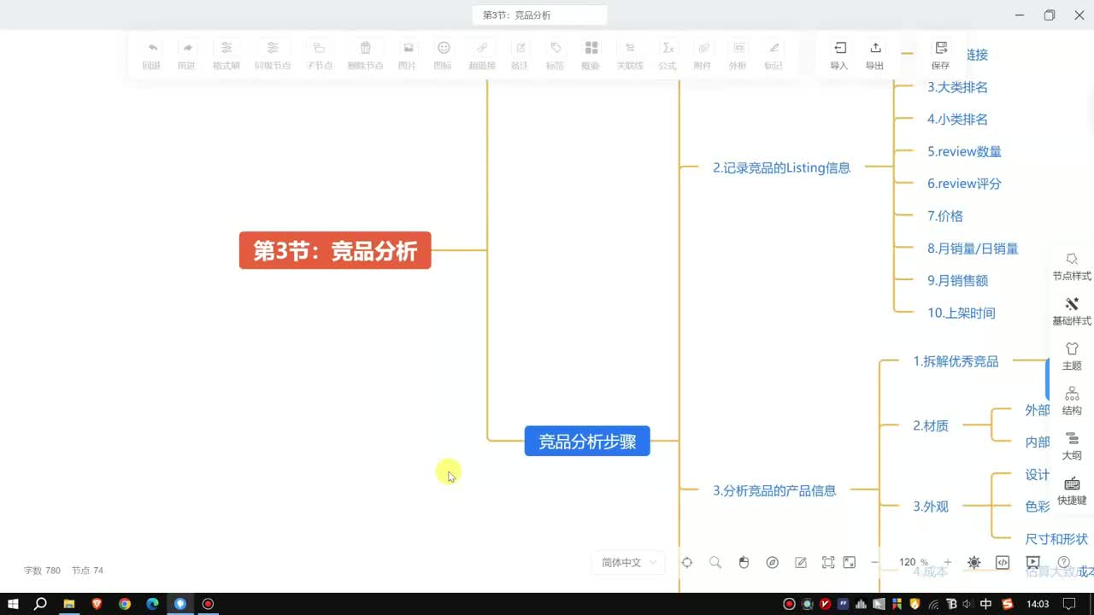Image resolution: width=1094 pixels, height=615 pixels.
Task: Select the 3.分析竞品的产品信息 node
Action: [x=774, y=490]
